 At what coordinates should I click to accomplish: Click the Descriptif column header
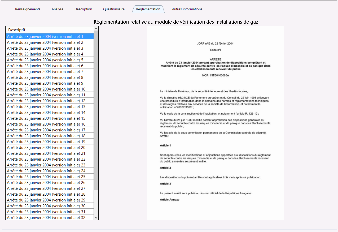click(x=50, y=30)
